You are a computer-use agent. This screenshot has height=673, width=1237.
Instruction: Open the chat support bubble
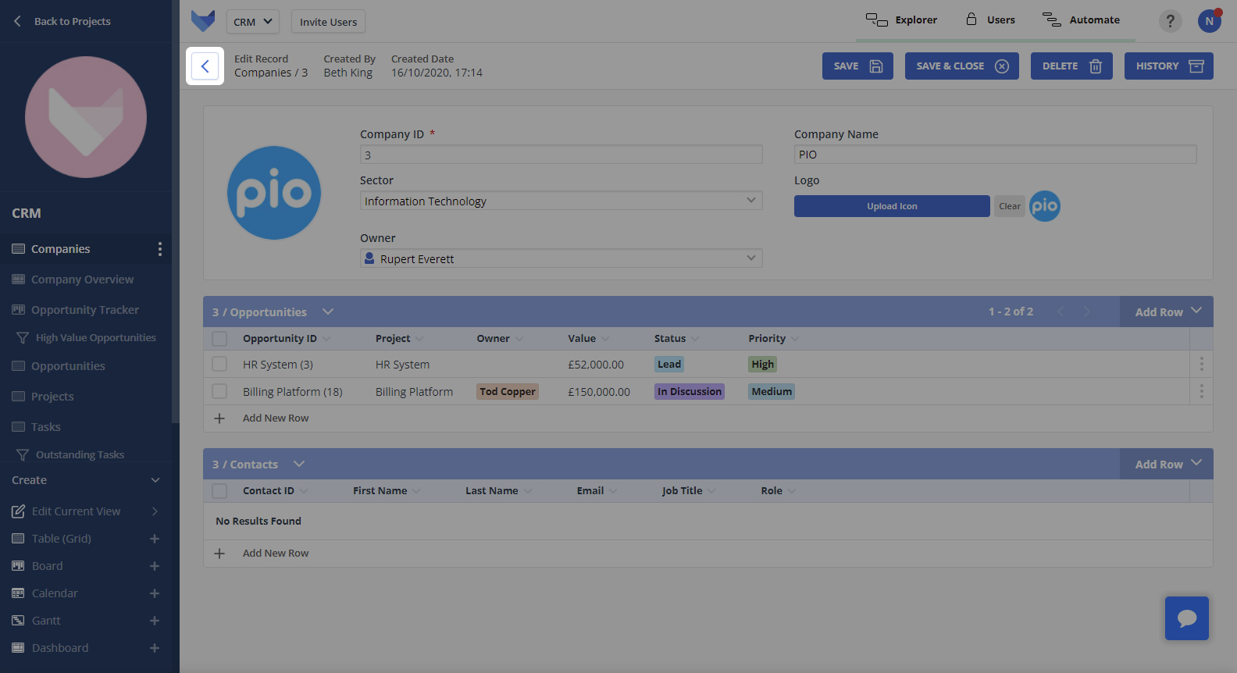tap(1187, 618)
